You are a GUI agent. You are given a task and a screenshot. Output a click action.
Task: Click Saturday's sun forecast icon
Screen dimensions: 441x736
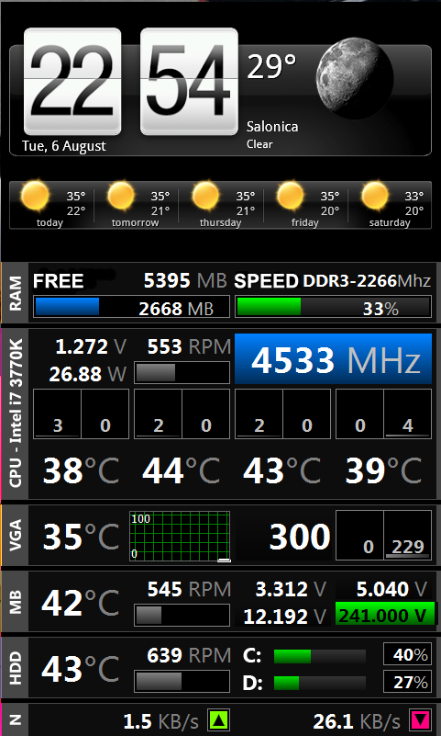click(x=376, y=196)
